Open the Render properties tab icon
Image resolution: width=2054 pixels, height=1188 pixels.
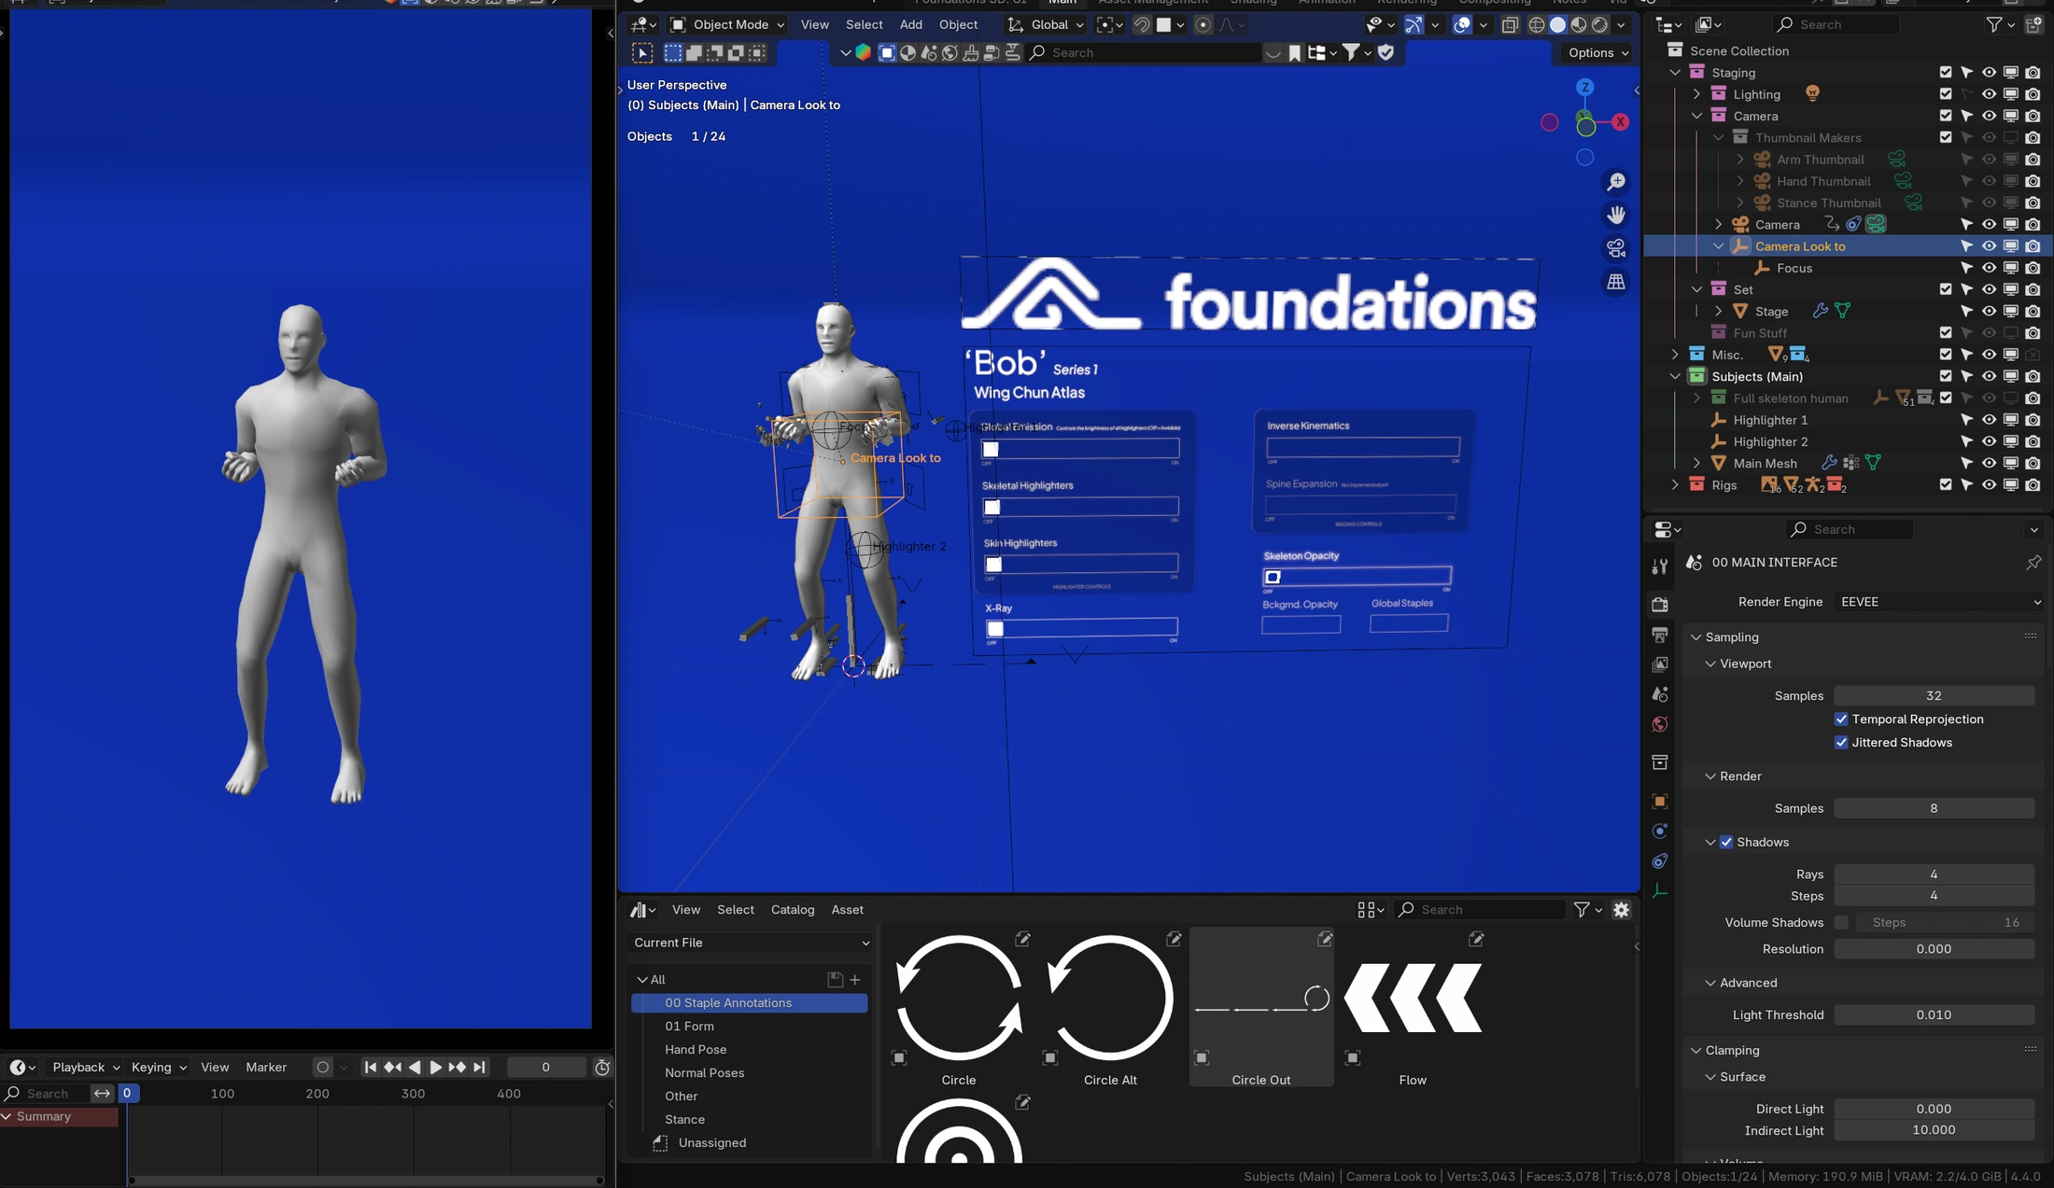click(1660, 605)
